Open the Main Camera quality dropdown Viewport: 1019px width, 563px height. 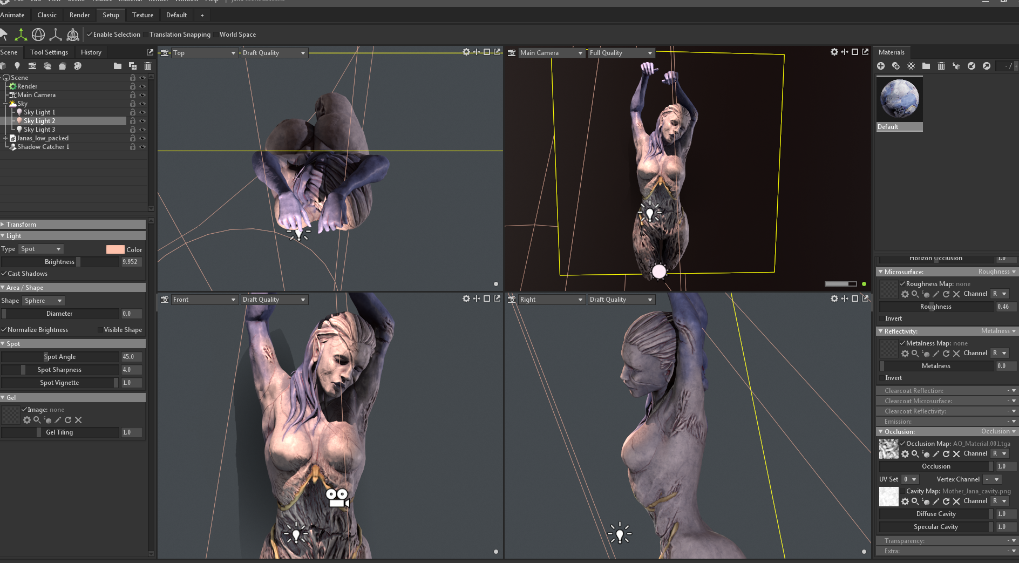pos(621,53)
